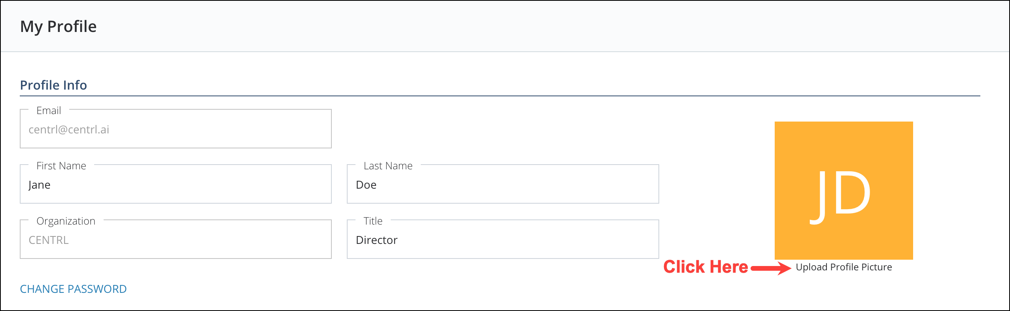The width and height of the screenshot is (1010, 311).
Task: Open the Upload Profile Picture link
Action: 844,267
